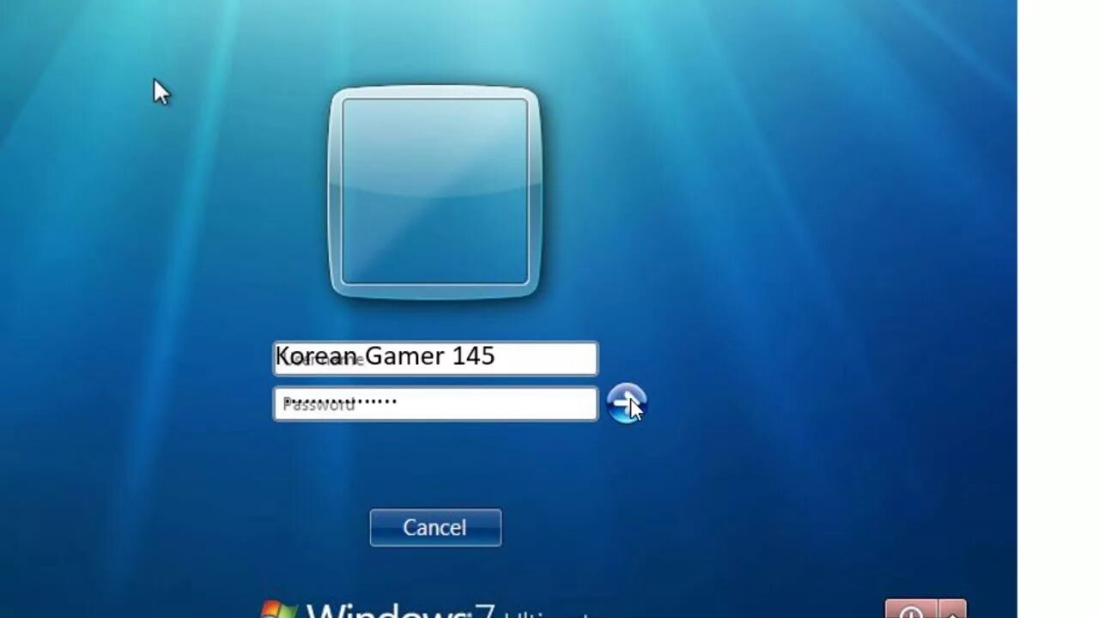The height and width of the screenshot is (618, 1099).
Task: Click the red shut down power button
Action: click(x=912, y=610)
